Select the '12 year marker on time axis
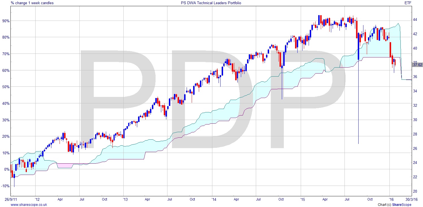Image resolution: width=423 pixels, height=207 pixels. click(x=35, y=199)
